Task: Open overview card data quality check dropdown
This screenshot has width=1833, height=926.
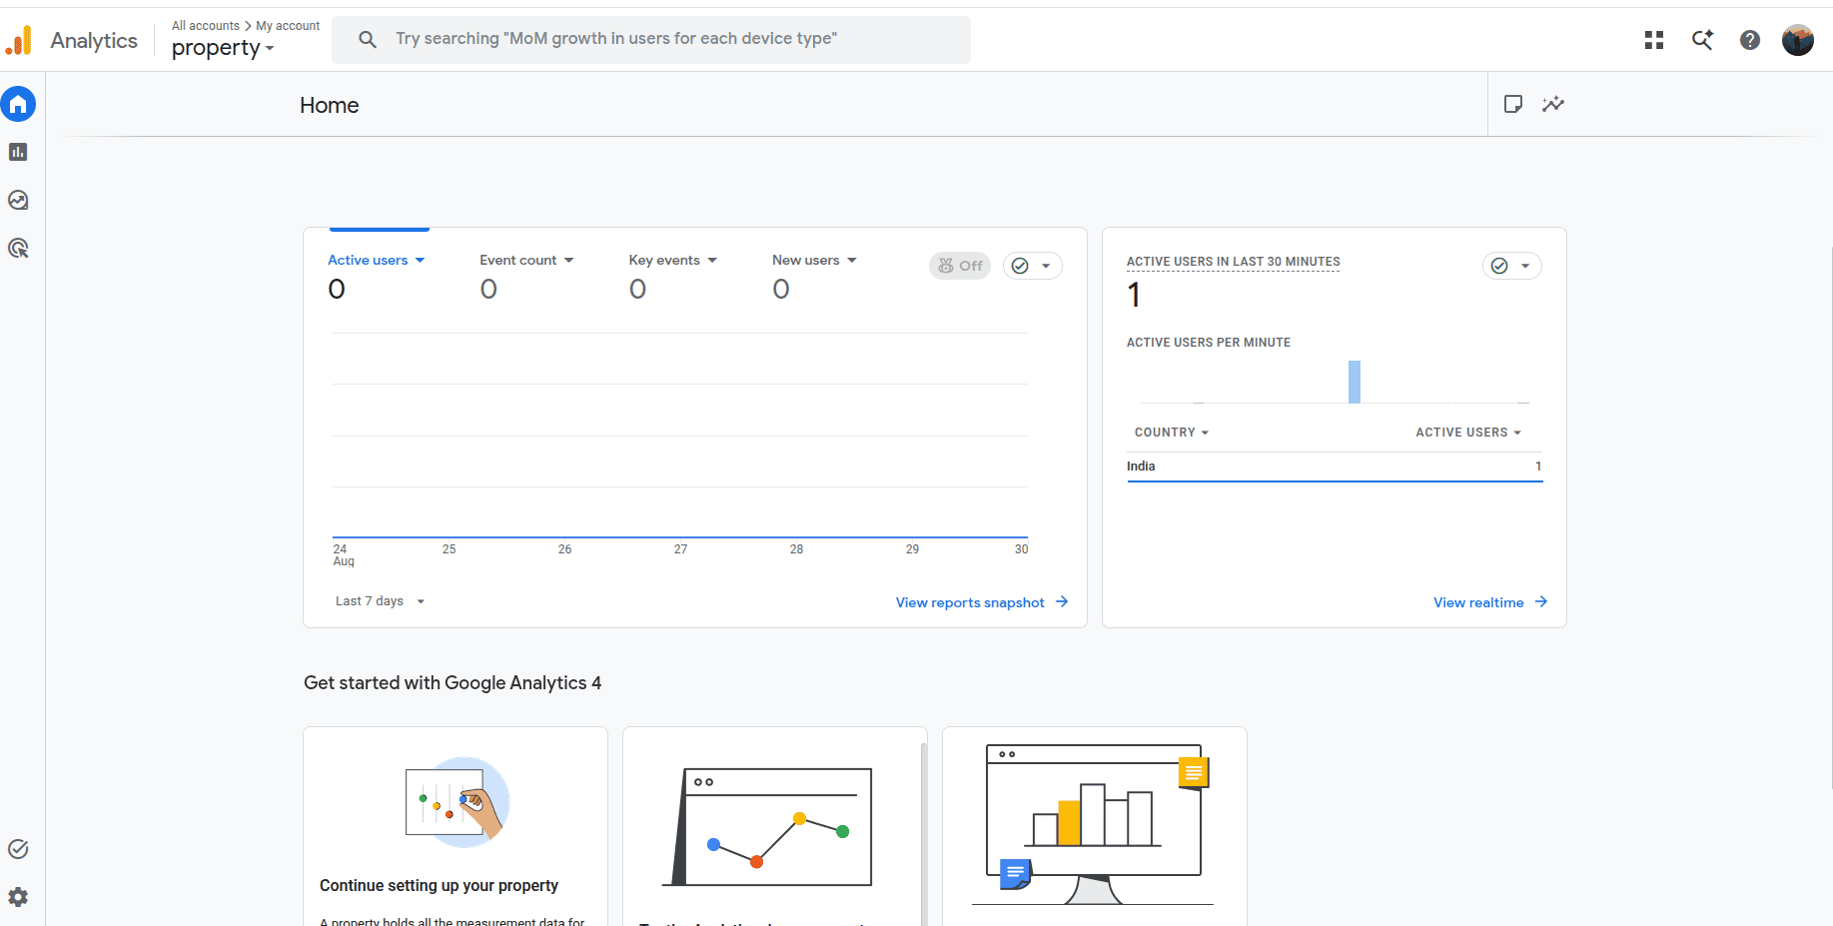Action: 1033,266
